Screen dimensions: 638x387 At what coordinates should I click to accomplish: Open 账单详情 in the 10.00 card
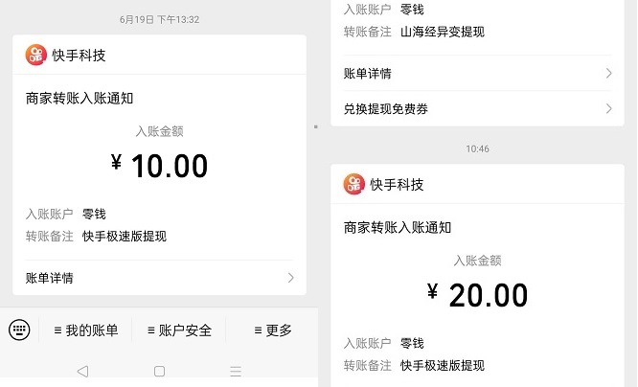coord(50,278)
